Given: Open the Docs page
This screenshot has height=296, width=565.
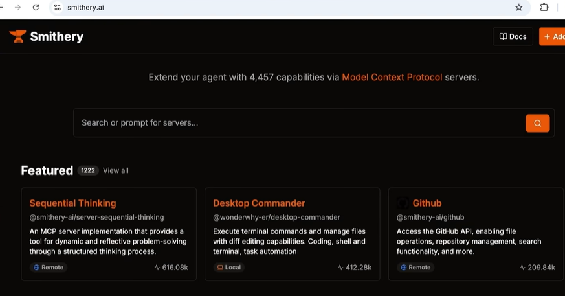Looking at the screenshot, I should 513,36.
